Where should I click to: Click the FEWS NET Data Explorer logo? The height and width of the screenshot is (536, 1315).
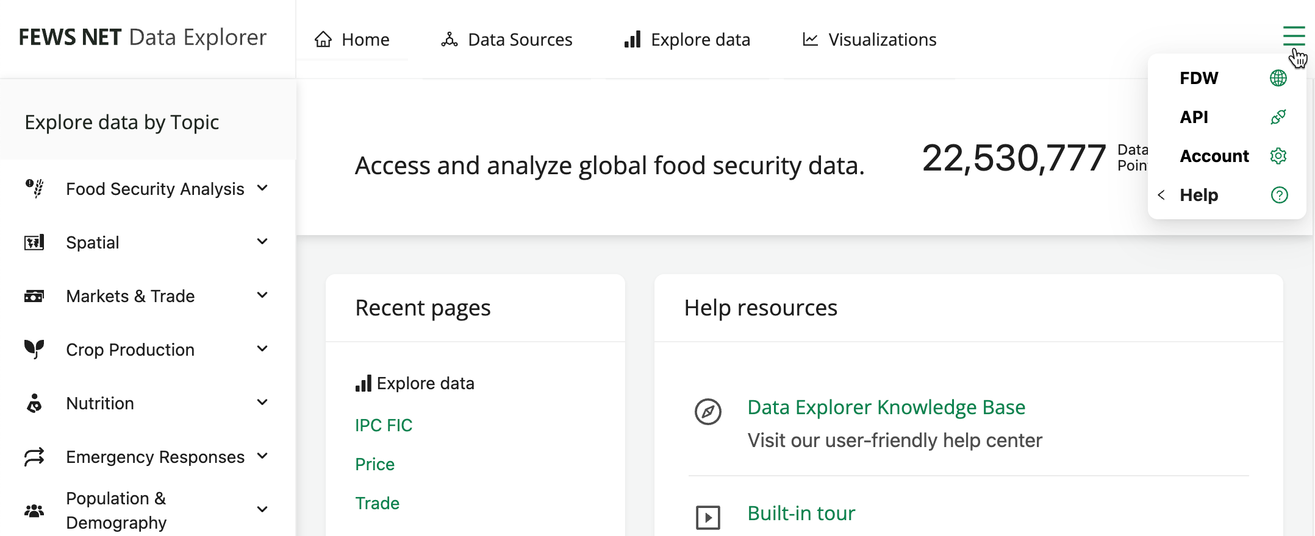(x=143, y=38)
